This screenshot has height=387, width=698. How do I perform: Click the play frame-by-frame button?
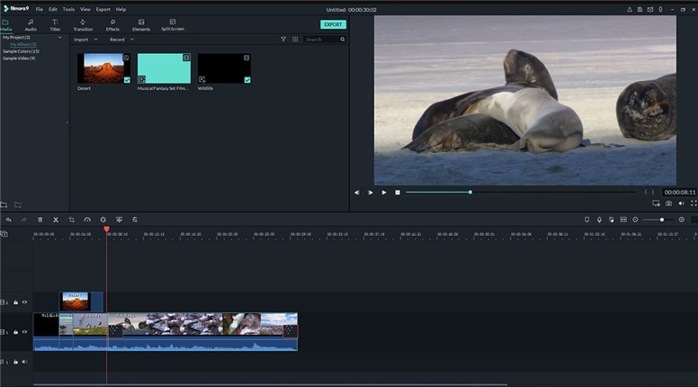(370, 193)
